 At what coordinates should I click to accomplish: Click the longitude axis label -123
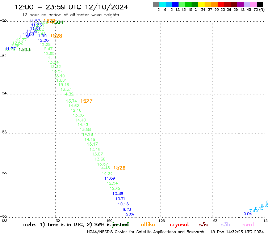point(213,221)
